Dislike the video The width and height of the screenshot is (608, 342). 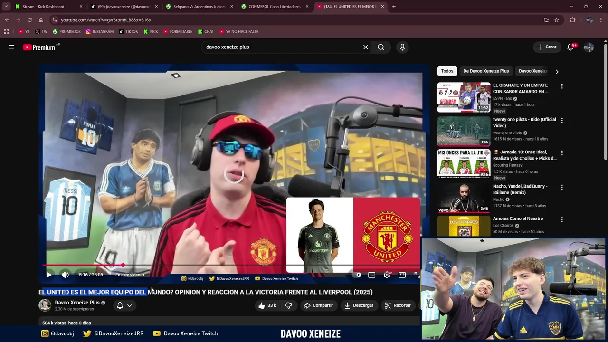coord(288,305)
